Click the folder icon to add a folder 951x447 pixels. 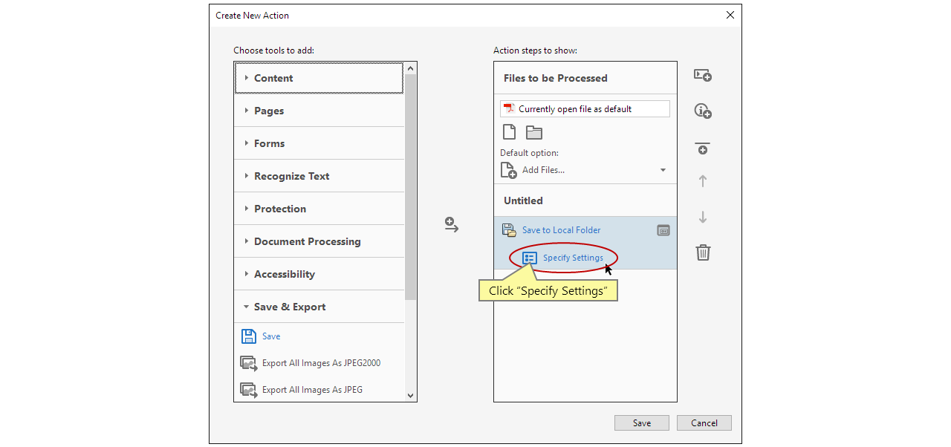click(533, 131)
